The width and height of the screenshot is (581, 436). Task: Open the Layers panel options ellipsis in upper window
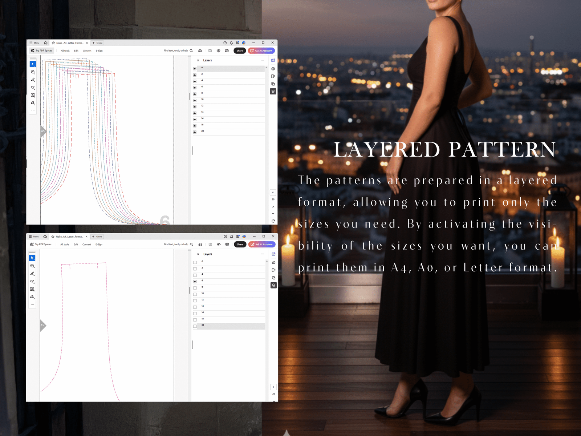point(262,60)
